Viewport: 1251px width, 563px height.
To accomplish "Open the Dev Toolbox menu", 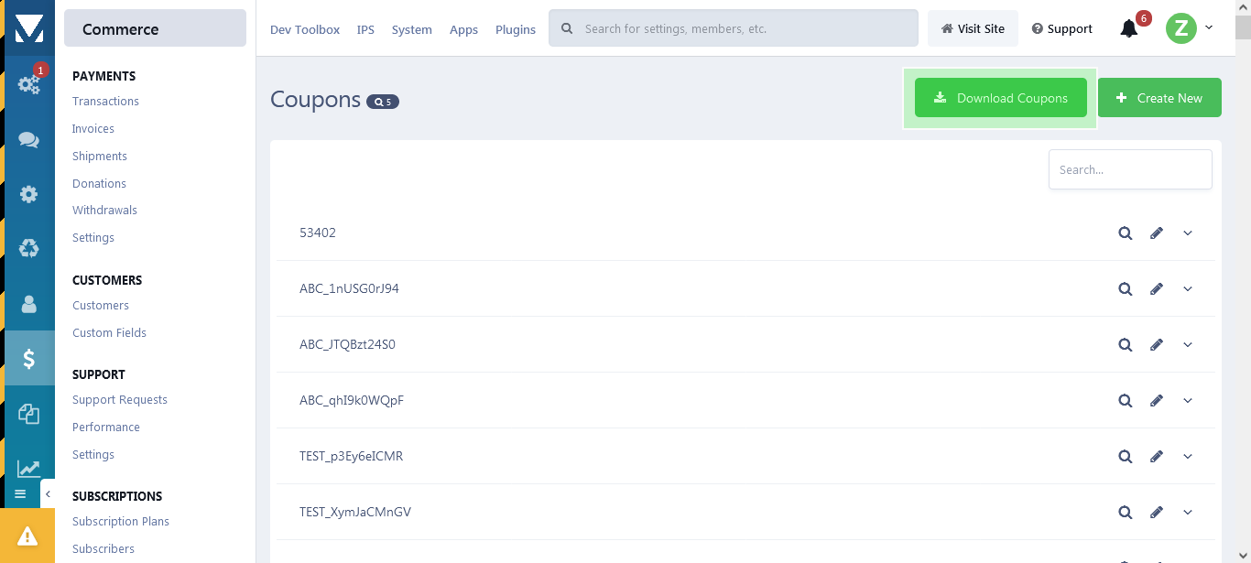I will tap(305, 29).
